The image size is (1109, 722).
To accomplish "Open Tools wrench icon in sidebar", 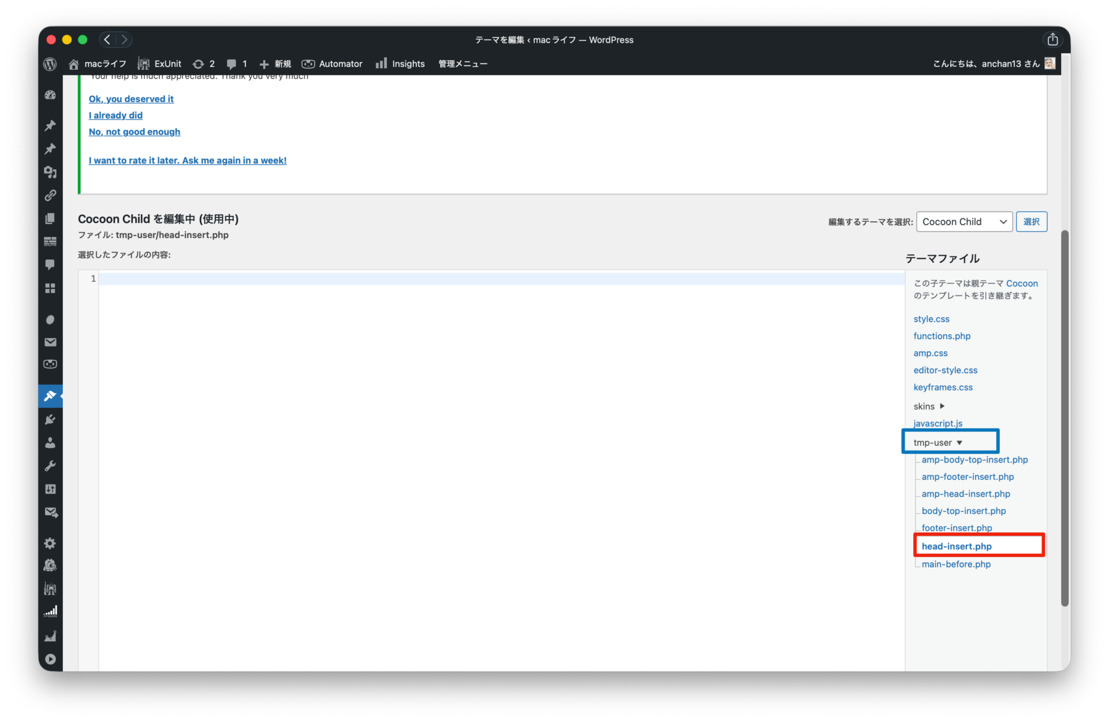I will point(50,466).
